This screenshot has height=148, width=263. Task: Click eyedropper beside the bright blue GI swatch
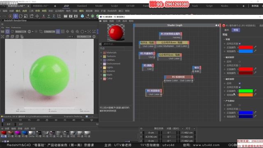pyautogui.click(x=255, y=113)
